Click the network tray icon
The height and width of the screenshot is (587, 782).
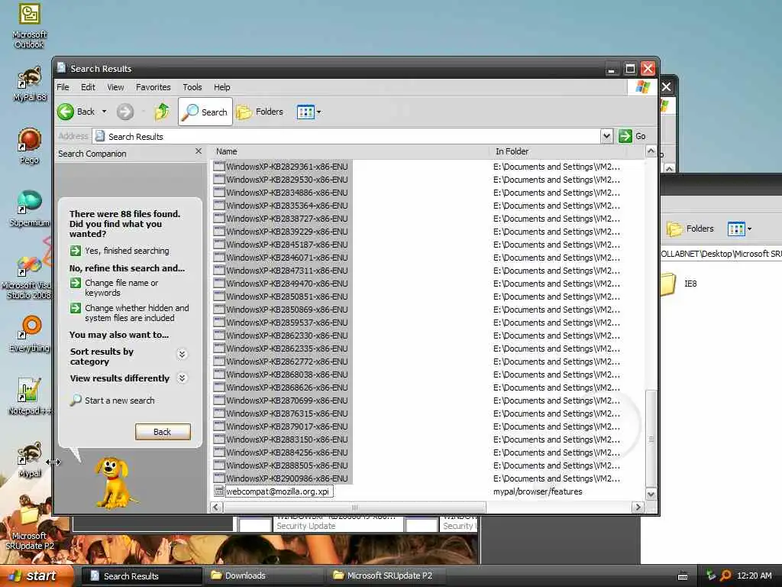tap(711, 576)
